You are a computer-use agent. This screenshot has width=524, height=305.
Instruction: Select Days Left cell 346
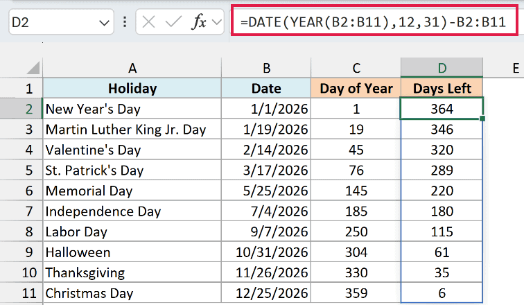[442, 130]
